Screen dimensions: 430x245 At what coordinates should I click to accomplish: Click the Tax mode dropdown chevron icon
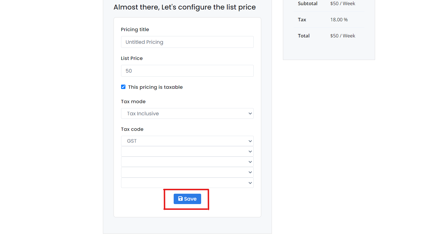(250, 113)
